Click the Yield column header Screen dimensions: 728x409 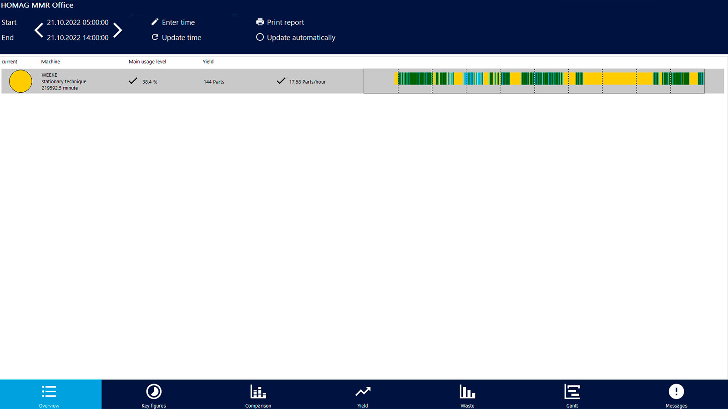(208, 61)
